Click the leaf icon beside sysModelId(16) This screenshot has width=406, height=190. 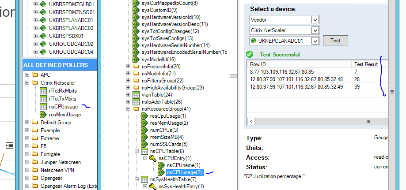[136, 60]
